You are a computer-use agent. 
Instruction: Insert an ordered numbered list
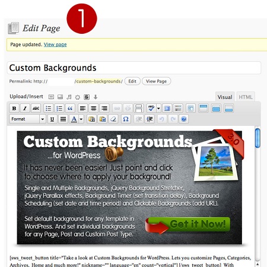click(x=59, y=109)
